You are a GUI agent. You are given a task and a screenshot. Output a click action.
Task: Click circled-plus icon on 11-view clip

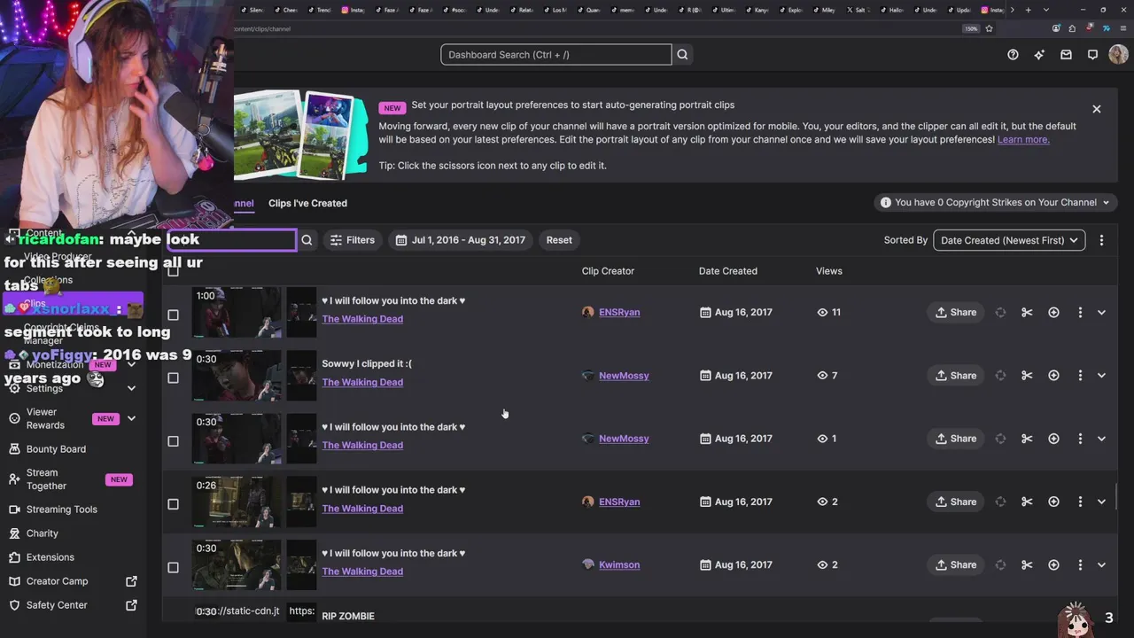click(1053, 312)
